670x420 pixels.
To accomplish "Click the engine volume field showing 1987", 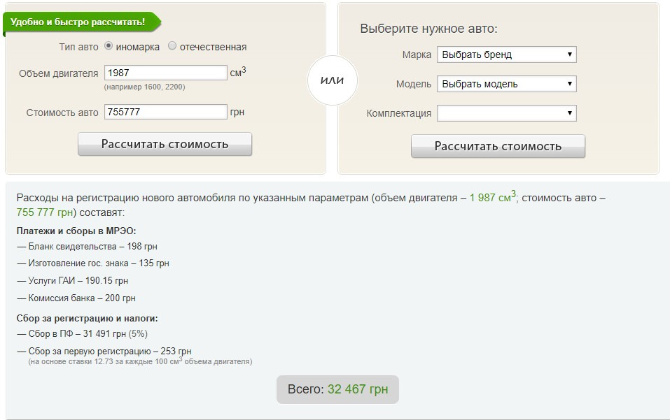I will click(x=165, y=73).
